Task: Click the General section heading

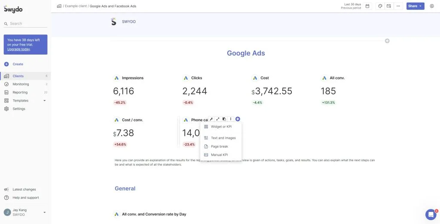Action: tap(125, 188)
